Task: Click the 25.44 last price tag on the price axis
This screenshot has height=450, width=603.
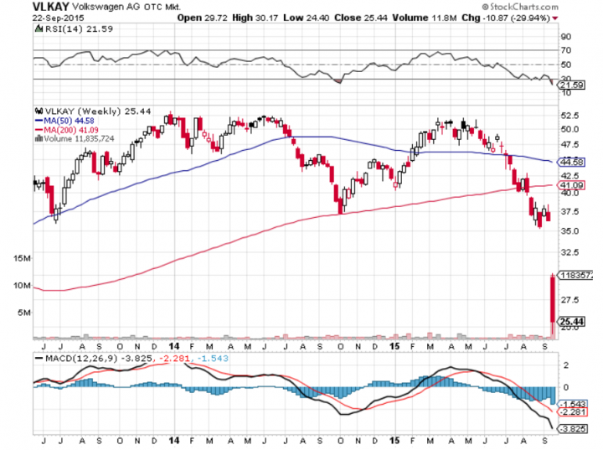Action: click(572, 322)
